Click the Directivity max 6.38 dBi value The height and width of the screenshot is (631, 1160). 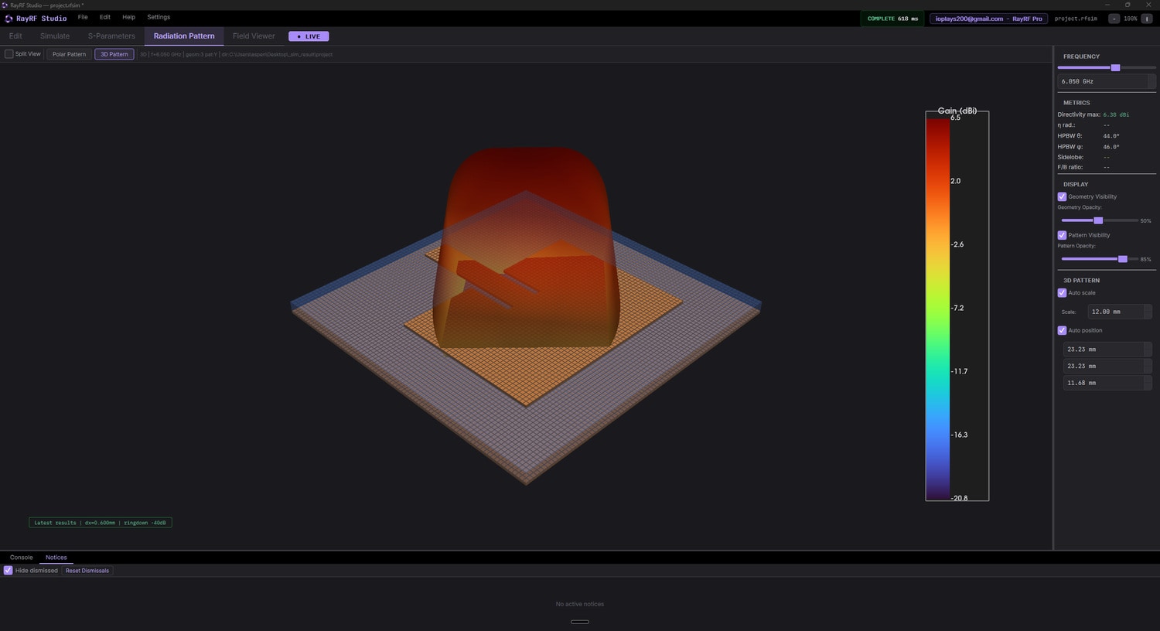tap(1116, 114)
